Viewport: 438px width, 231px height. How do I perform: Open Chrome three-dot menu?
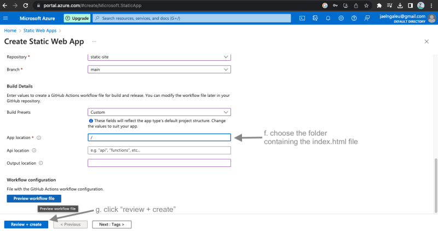coord(431,5)
